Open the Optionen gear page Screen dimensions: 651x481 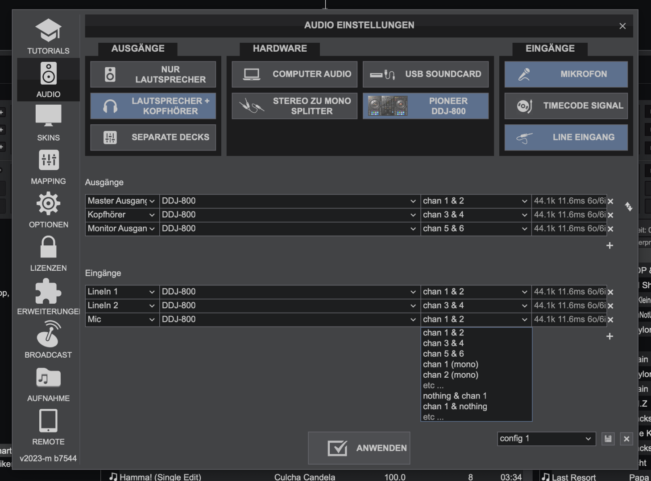click(48, 210)
